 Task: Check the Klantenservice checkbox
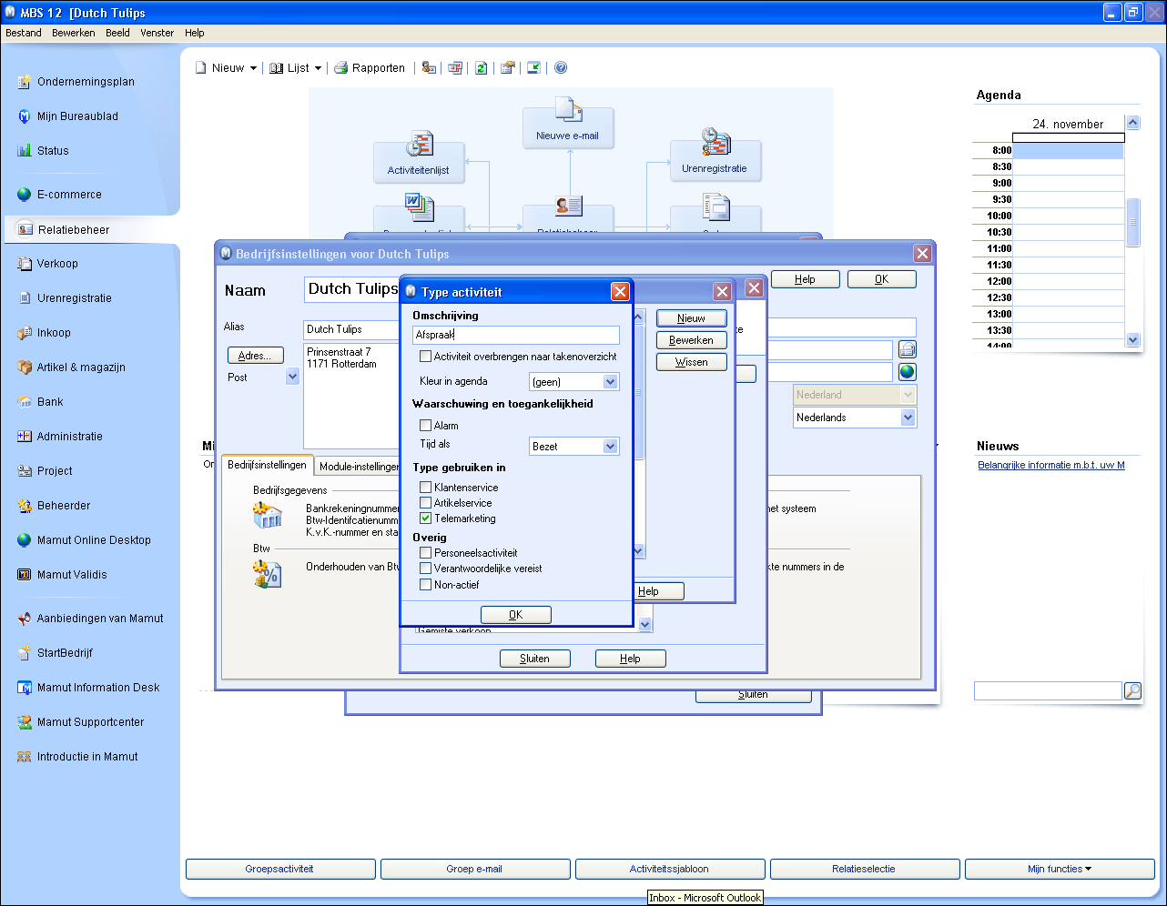point(425,487)
